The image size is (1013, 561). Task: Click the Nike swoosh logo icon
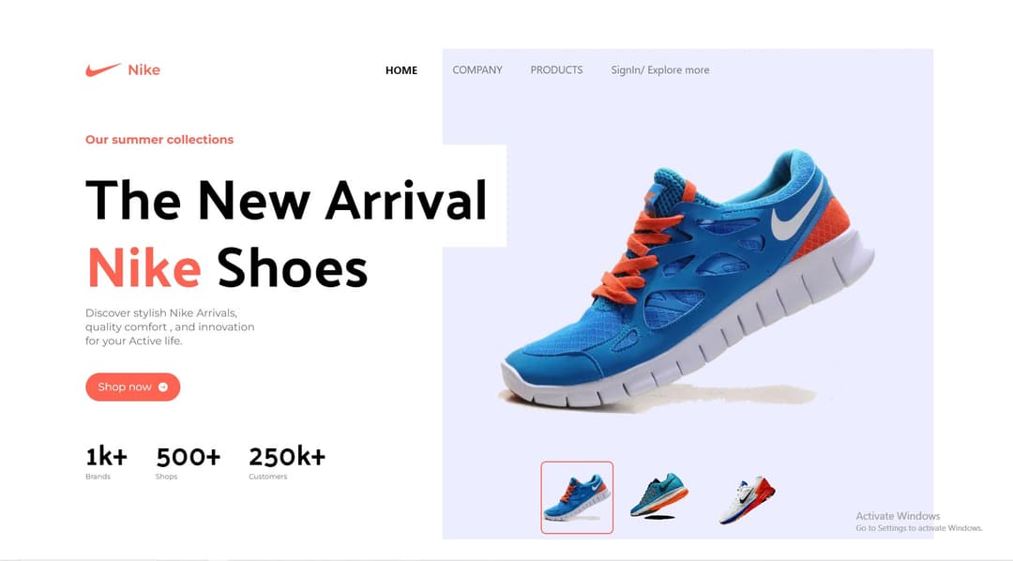click(103, 69)
